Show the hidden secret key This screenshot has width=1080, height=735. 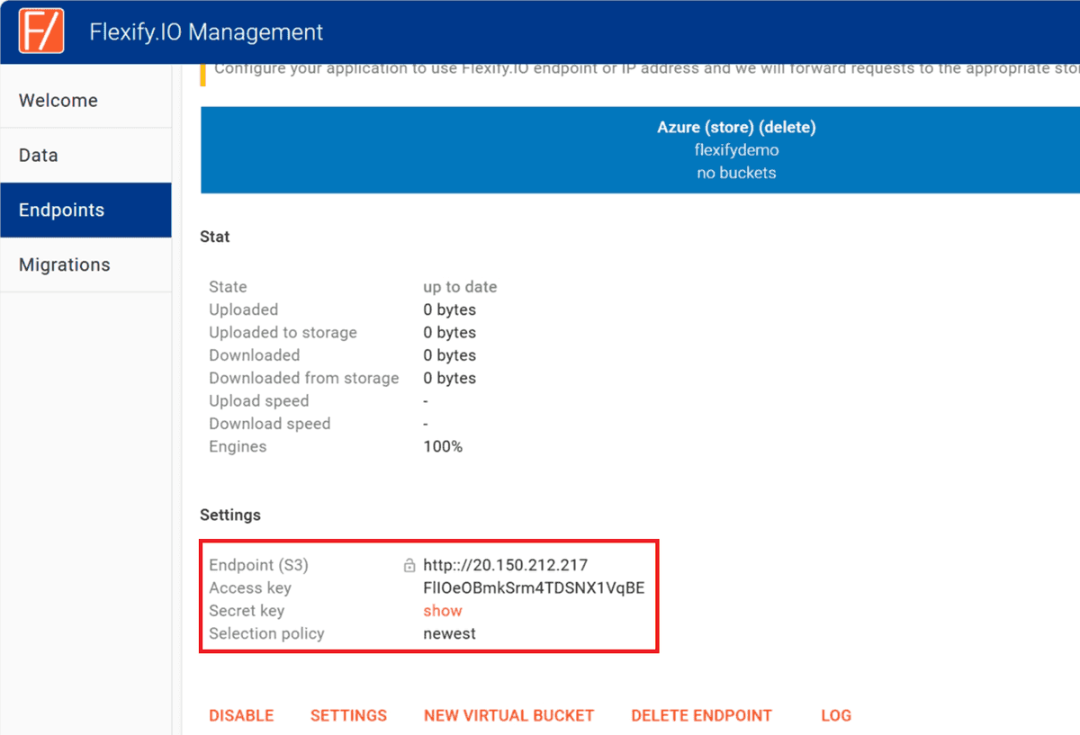(442, 610)
